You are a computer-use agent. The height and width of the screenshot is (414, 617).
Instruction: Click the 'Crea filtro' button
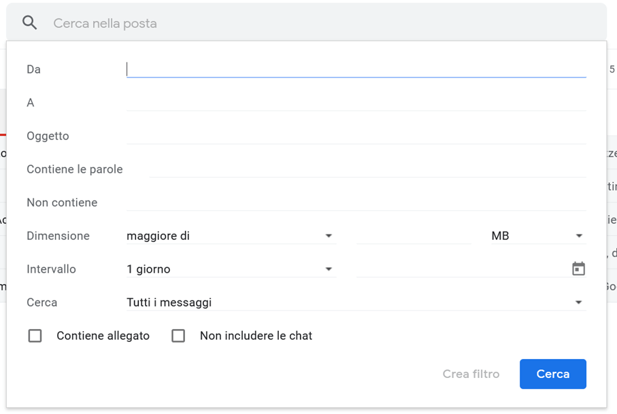(x=471, y=374)
